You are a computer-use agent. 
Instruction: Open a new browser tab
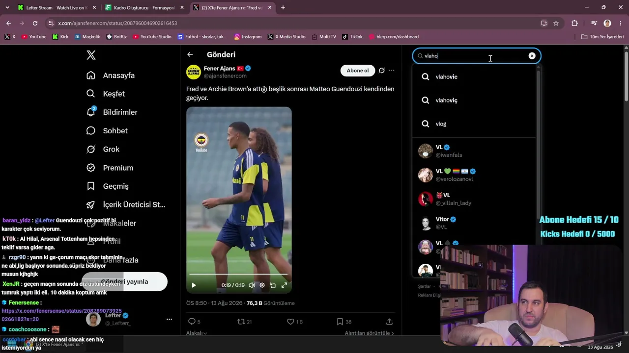[283, 8]
